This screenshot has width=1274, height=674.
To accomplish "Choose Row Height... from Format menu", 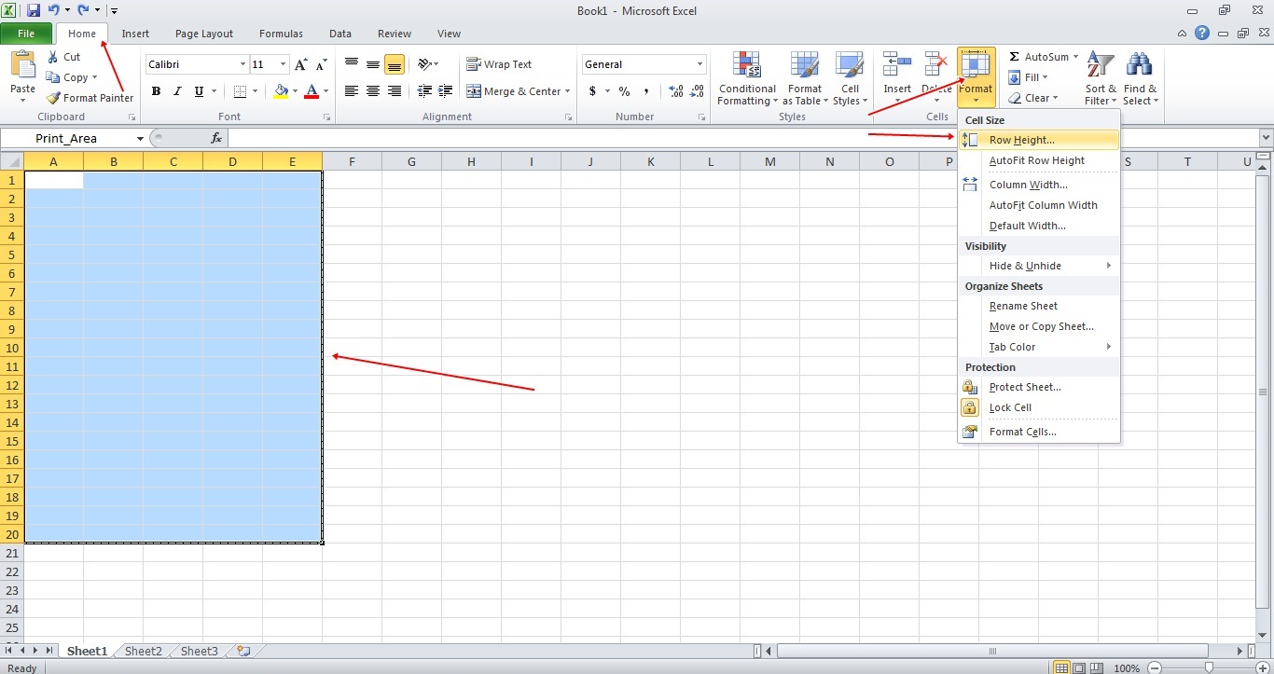I will pyautogui.click(x=1039, y=140).
